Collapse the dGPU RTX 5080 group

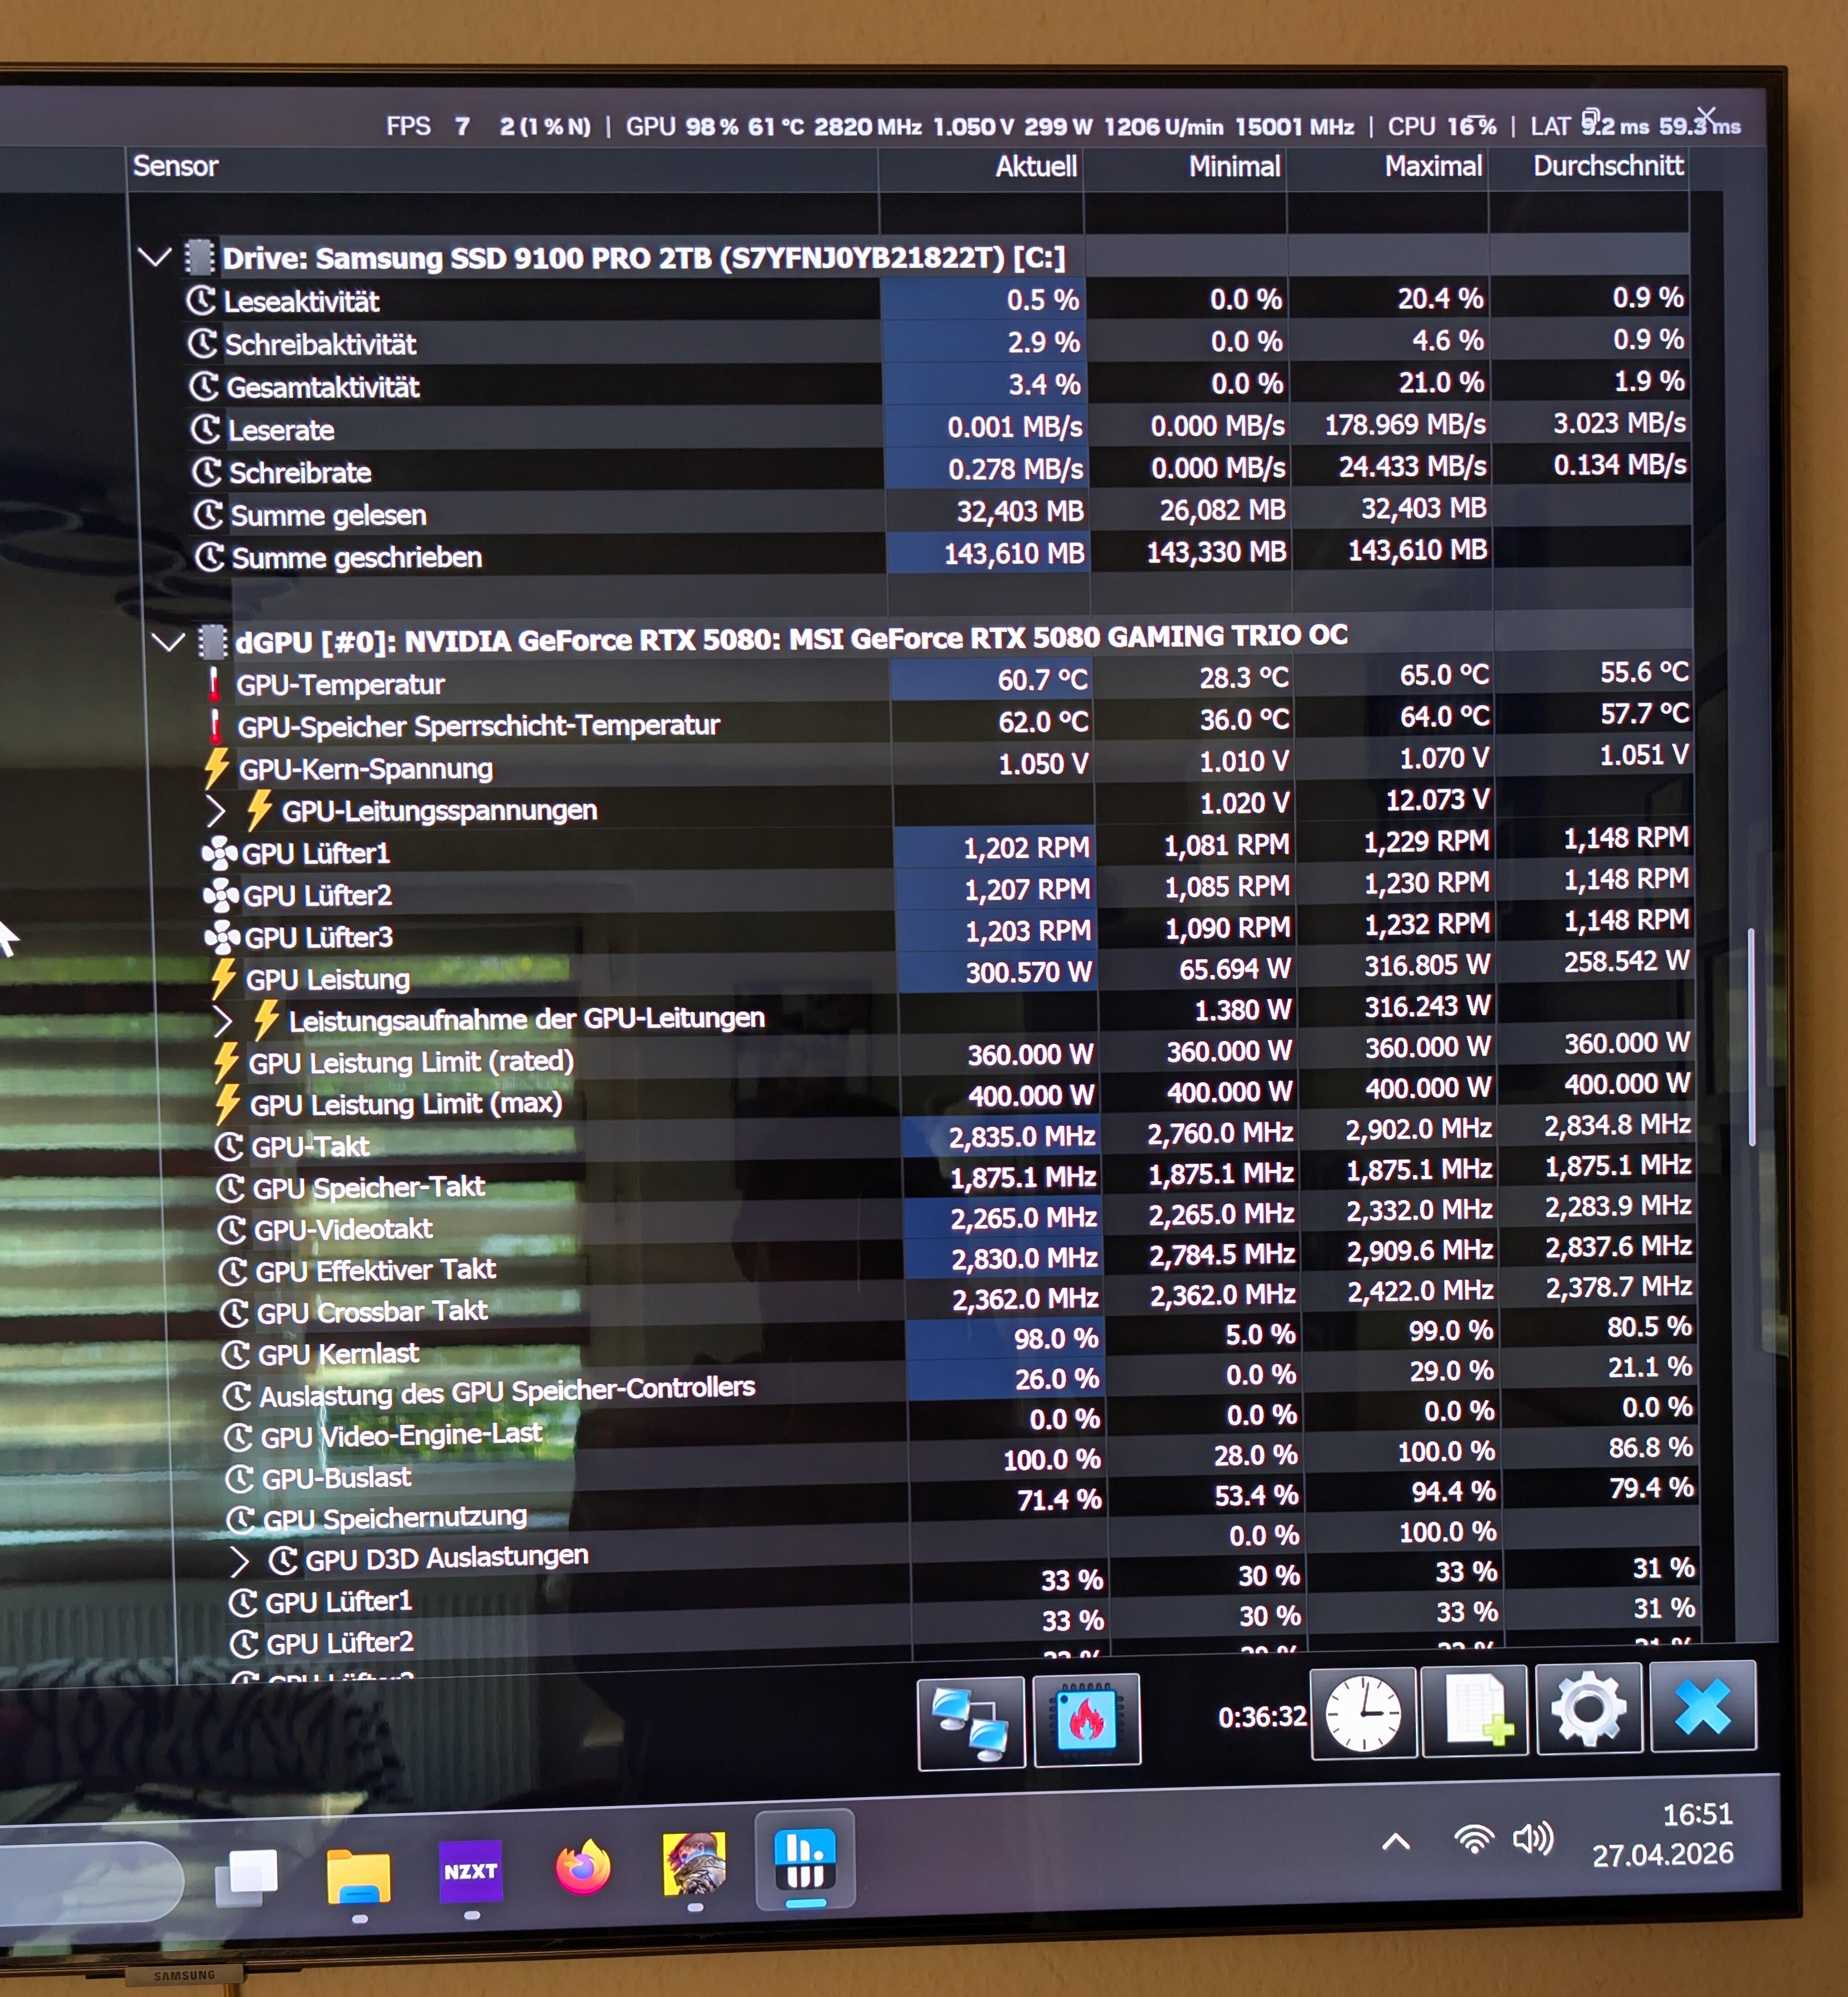[168, 641]
